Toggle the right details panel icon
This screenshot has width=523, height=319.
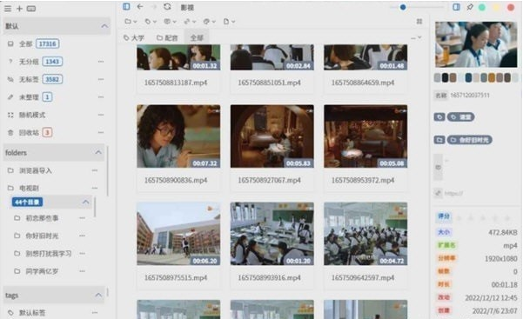coord(456,7)
